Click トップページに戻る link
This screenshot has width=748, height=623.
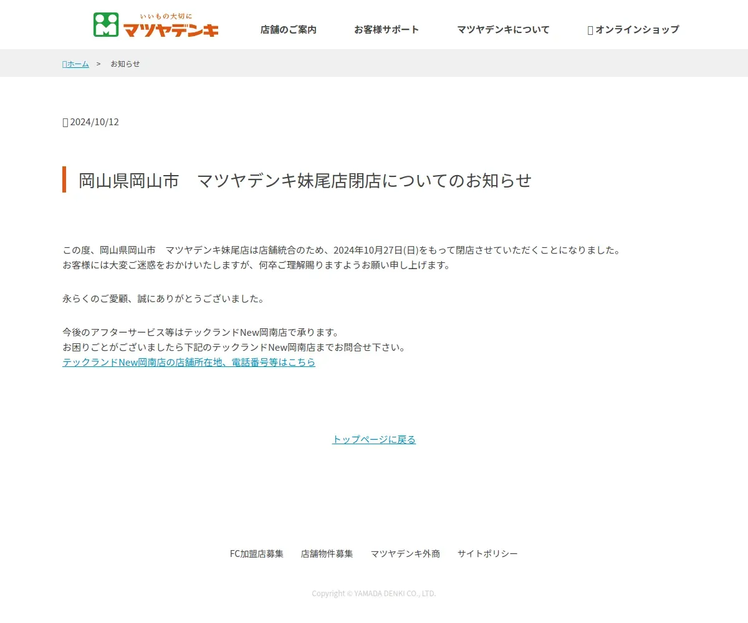point(374,439)
